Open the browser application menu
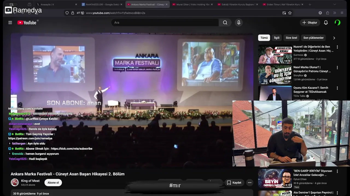 click(x=342, y=13)
